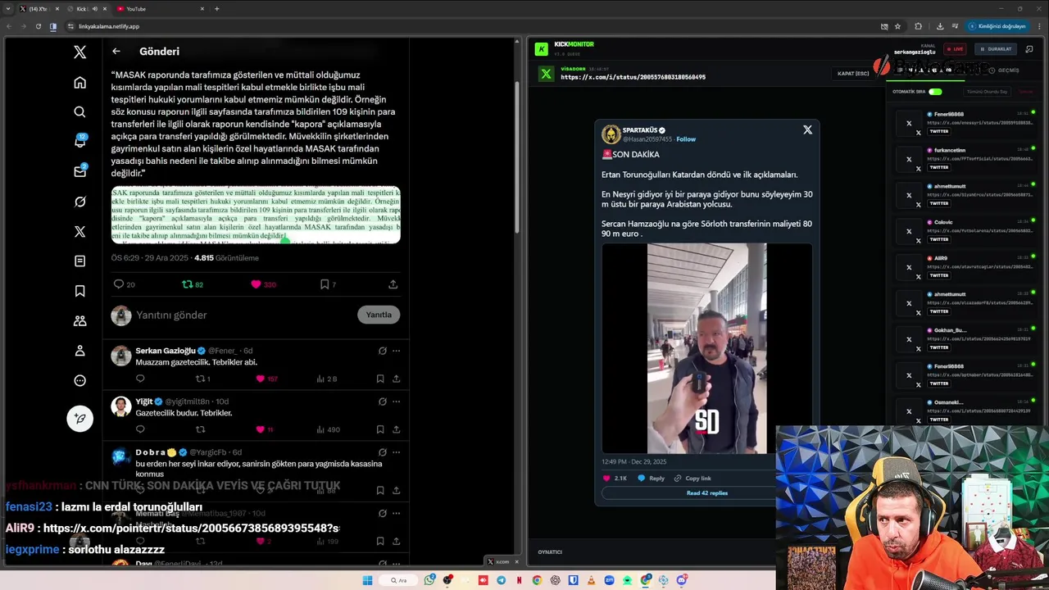
Task: Bookmark this page with star icon
Action: (897, 26)
